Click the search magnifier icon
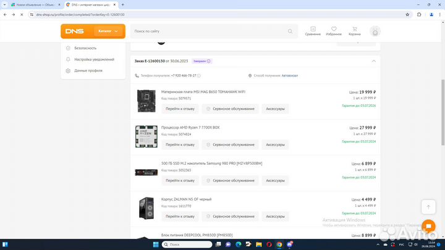The image size is (445, 250). pyautogui.click(x=290, y=31)
